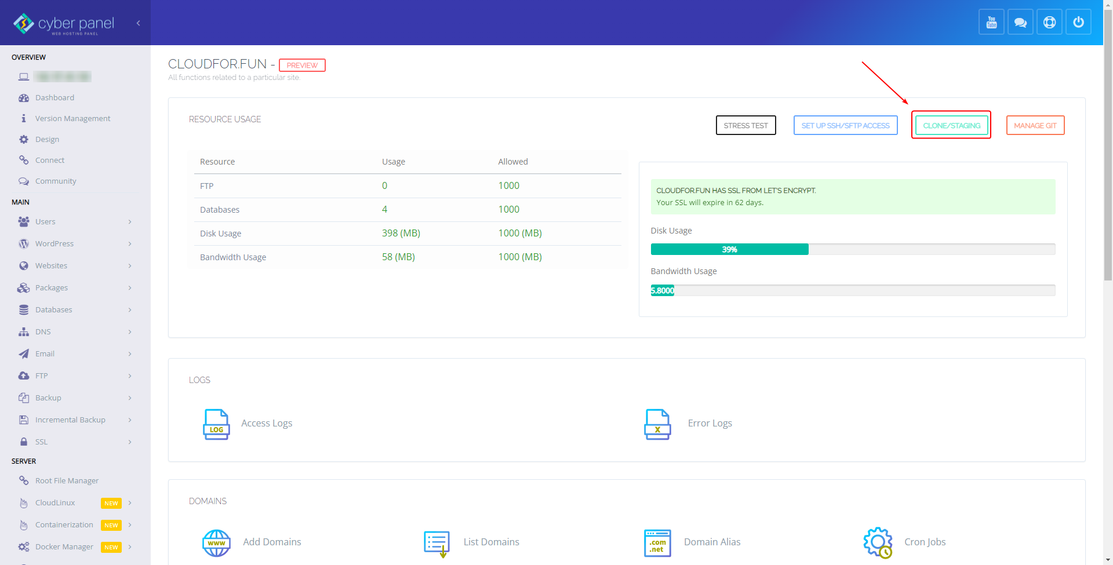Click the Version Management info icon
The height and width of the screenshot is (565, 1113).
24,118
